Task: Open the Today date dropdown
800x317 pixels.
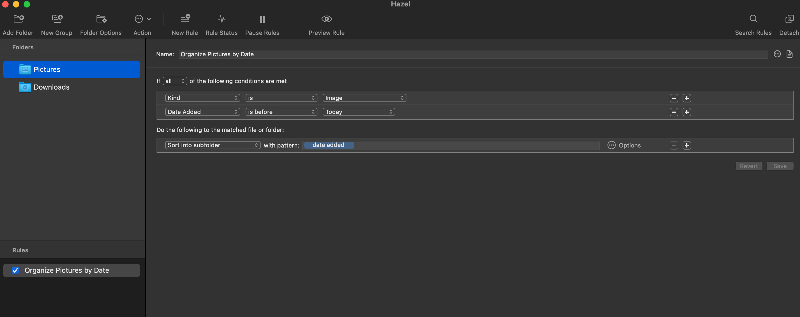Action: 359,112
